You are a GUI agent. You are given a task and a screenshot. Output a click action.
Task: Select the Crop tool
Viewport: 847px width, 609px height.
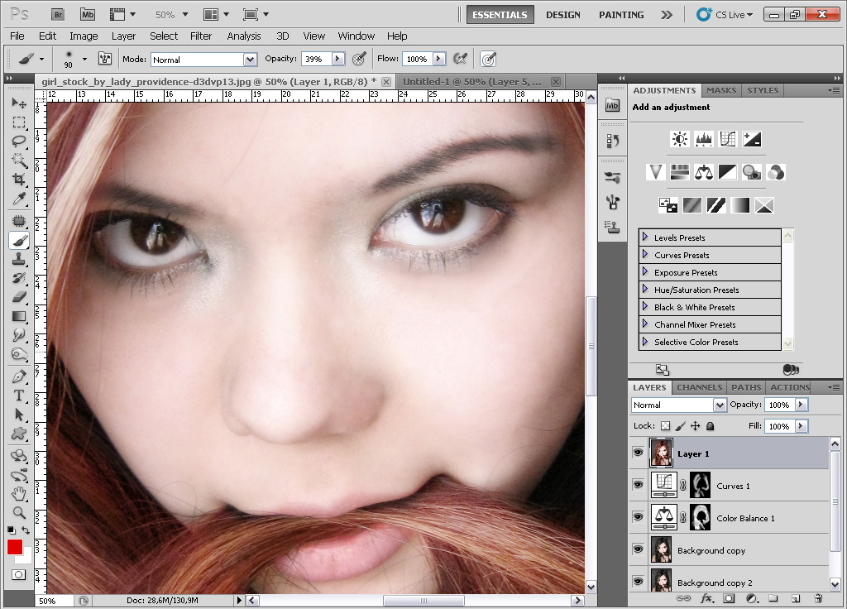(19, 179)
